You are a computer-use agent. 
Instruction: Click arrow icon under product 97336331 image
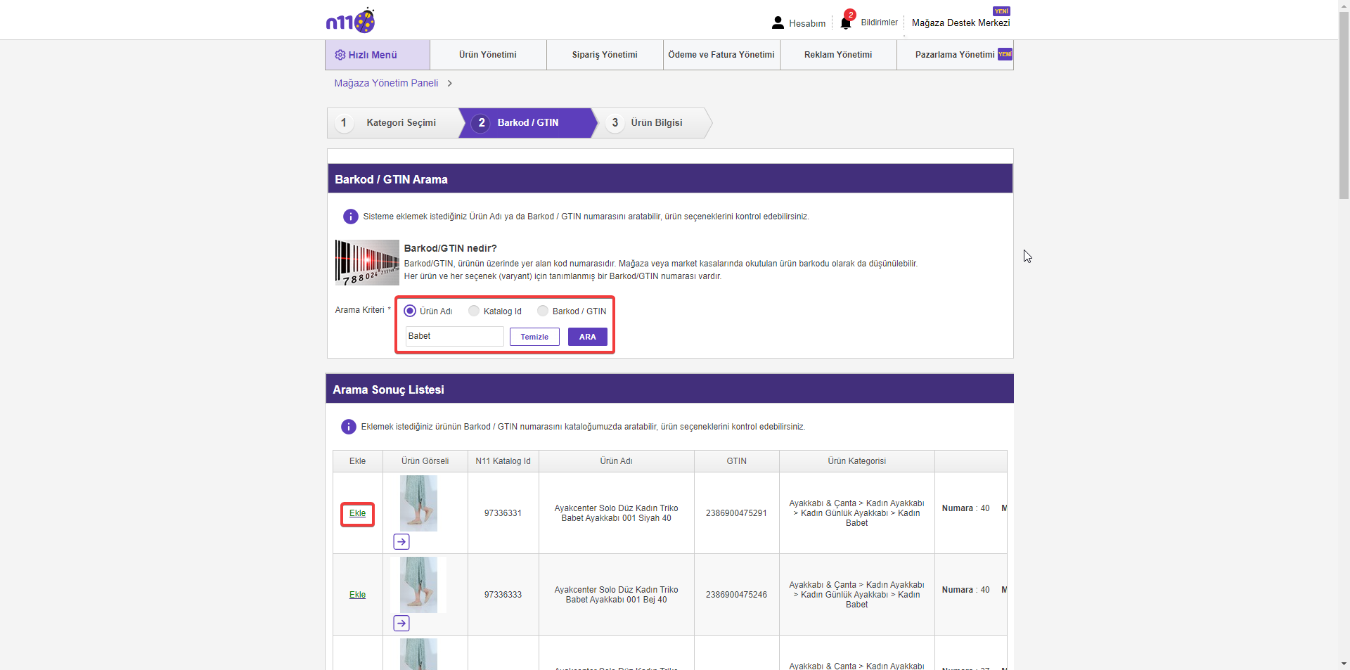click(x=401, y=541)
